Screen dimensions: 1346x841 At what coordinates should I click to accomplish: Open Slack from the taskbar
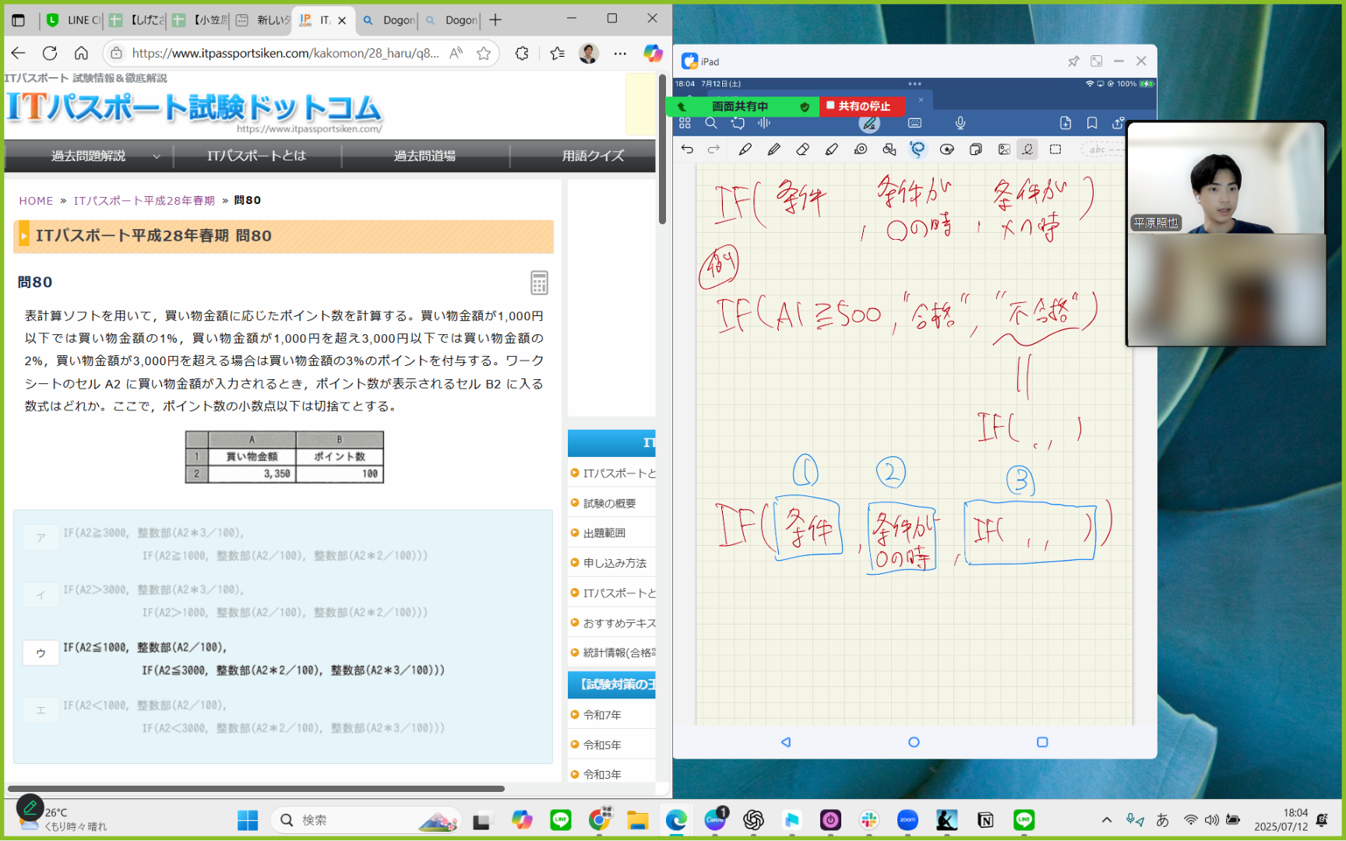click(869, 820)
